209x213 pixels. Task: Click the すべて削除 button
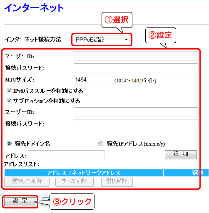pos(75,182)
